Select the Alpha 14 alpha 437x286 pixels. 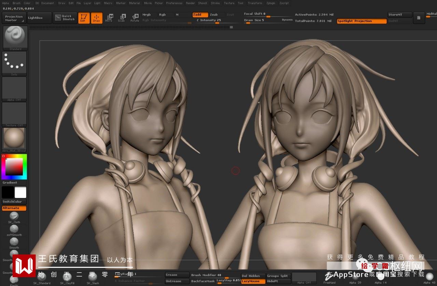[x=381, y=279]
